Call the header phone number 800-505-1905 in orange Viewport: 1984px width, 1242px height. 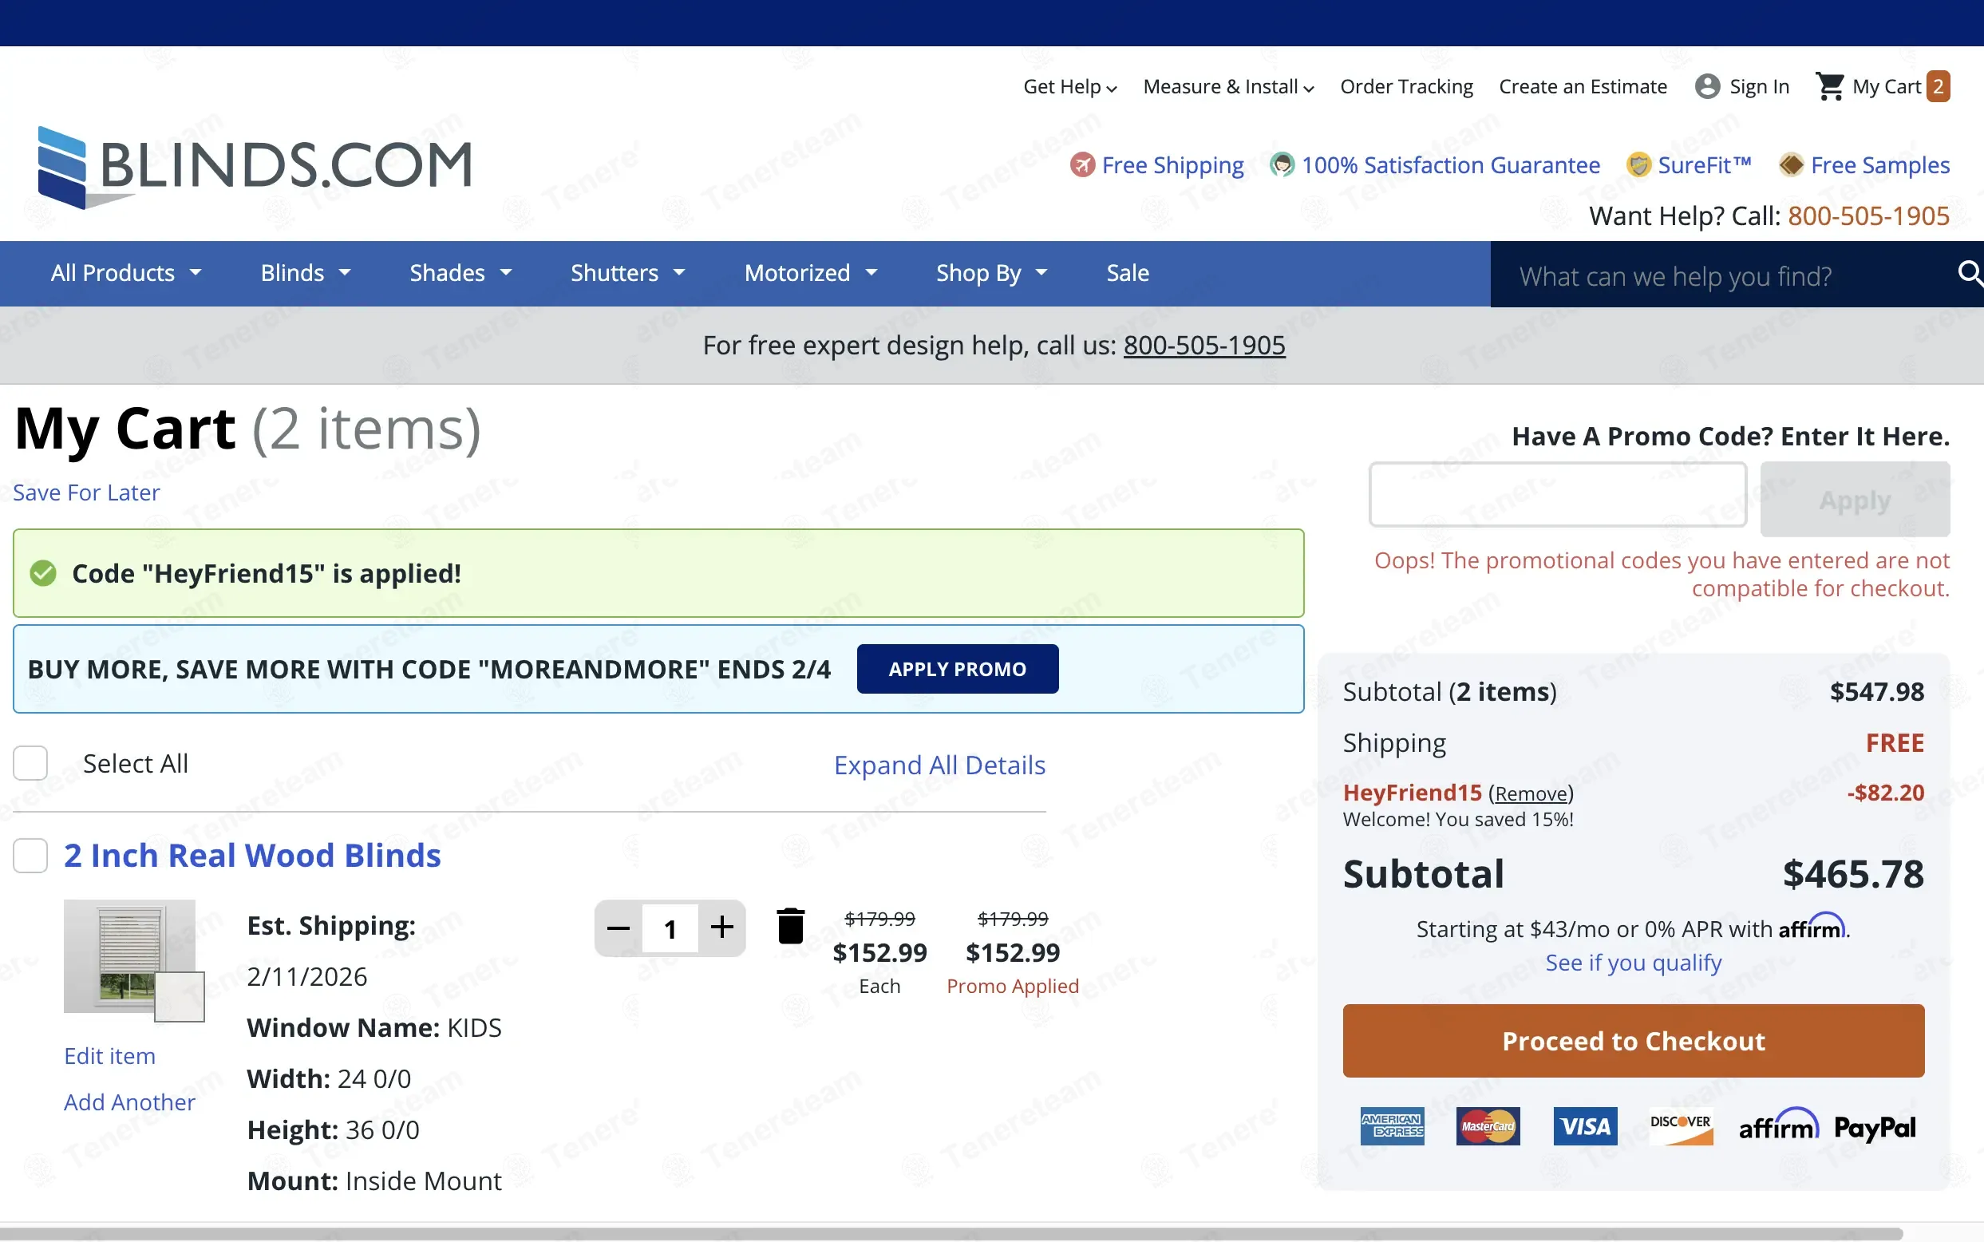[1868, 216]
